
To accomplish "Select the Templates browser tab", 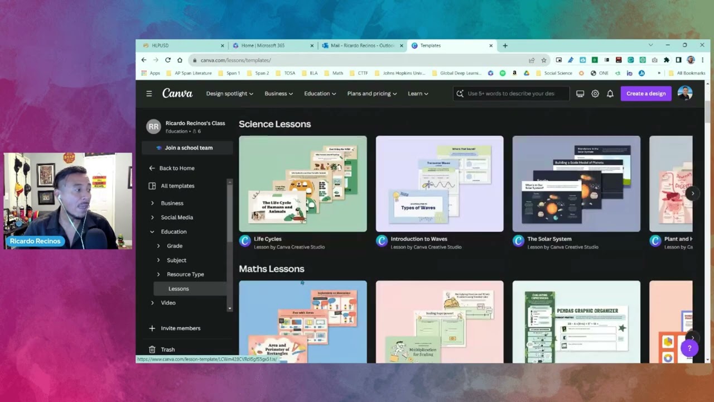I will 452,46.
